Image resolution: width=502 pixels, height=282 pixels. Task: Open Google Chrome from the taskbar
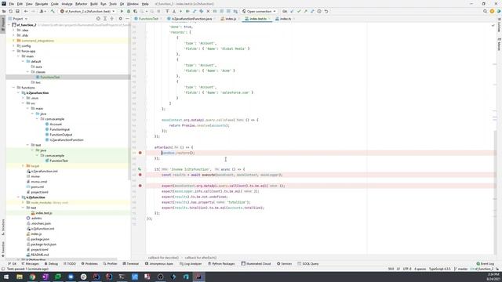pos(32,277)
